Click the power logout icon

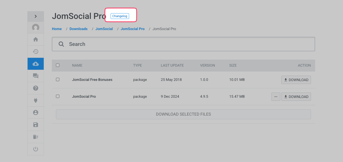tap(36, 149)
